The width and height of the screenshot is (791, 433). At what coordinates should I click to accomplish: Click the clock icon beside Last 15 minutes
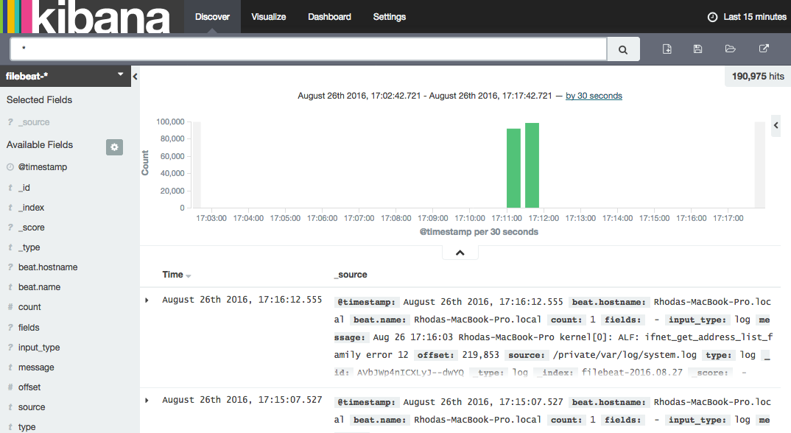pyautogui.click(x=712, y=17)
